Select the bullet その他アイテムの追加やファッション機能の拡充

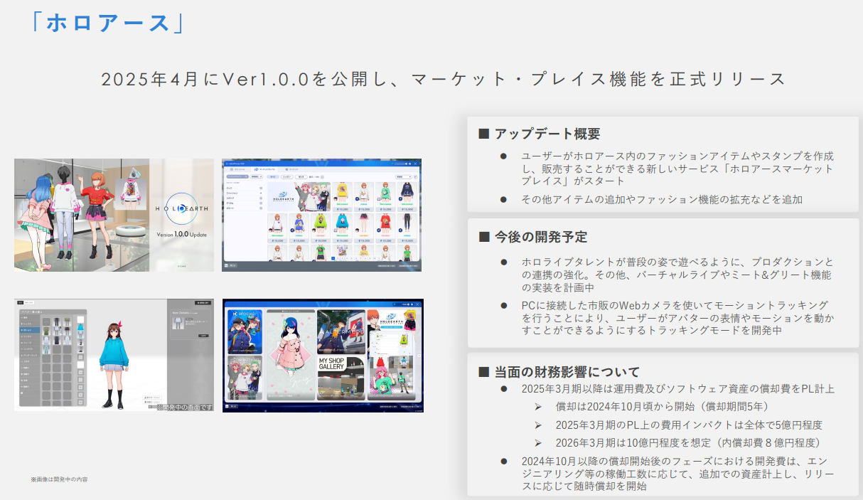(x=662, y=199)
